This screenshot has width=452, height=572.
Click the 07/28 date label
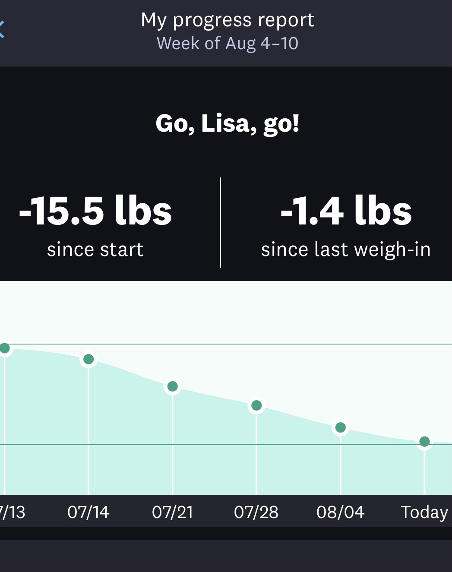[256, 512]
